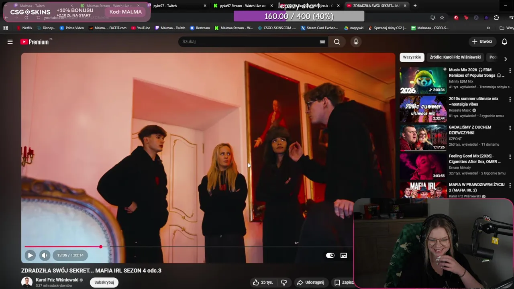The width and height of the screenshot is (514, 289).
Task: Open YouTube bookmark in bookmarks bar
Action: (x=141, y=28)
